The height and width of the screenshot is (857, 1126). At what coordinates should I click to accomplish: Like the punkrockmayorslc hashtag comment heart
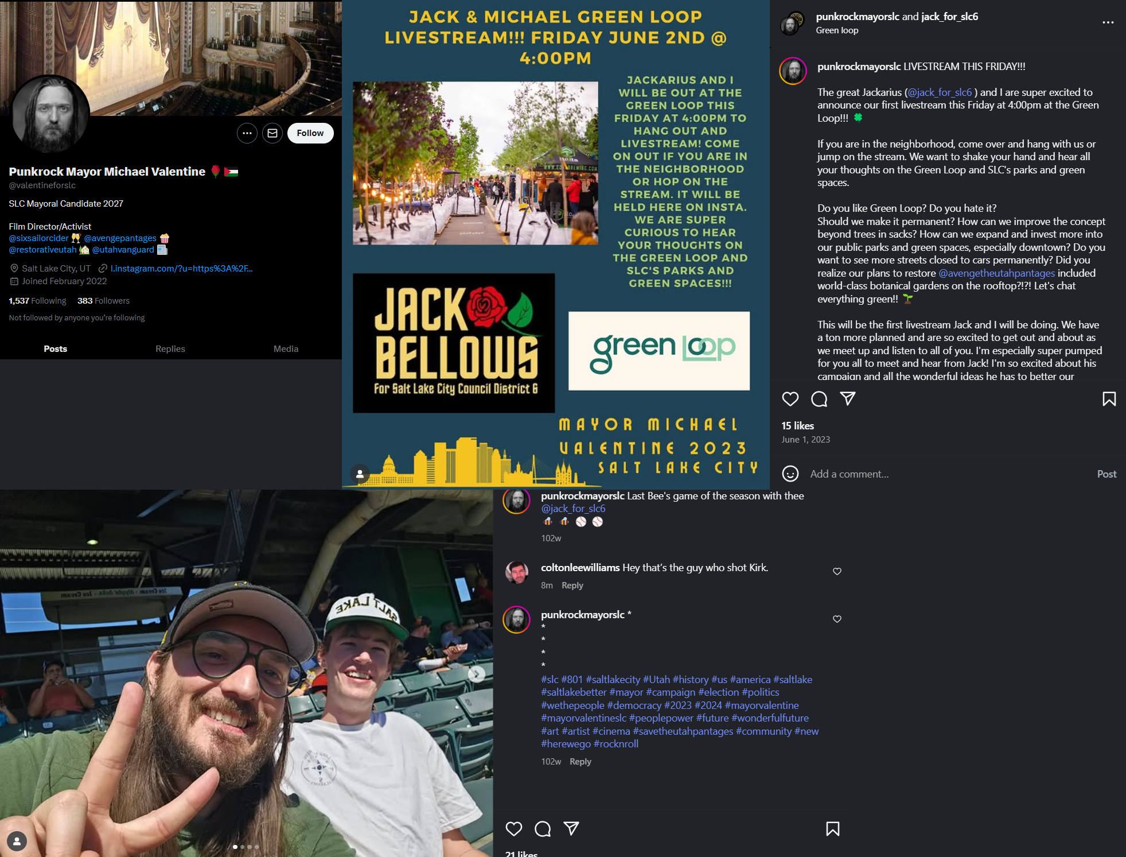837,619
